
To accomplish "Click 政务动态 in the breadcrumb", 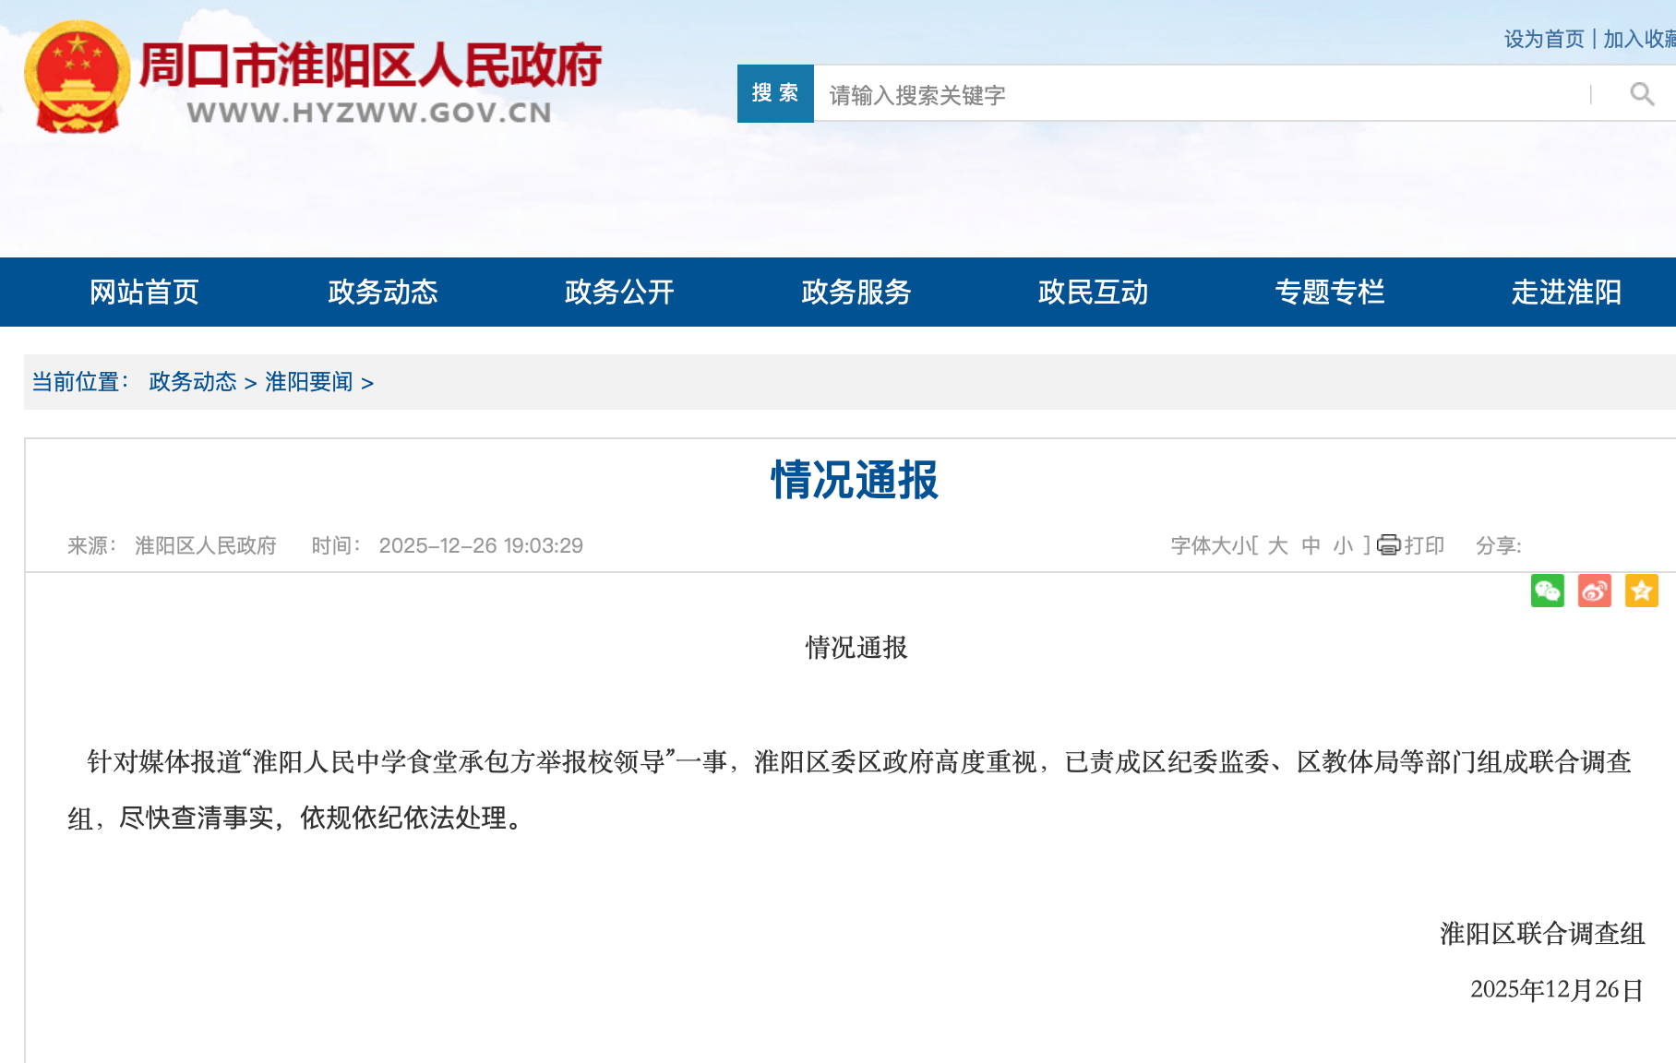I will coord(192,382).
